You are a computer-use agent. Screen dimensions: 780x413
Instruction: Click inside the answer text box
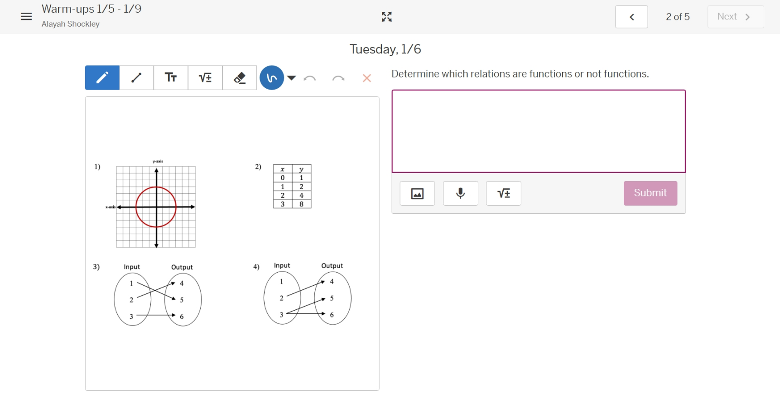tap(539, 131)
